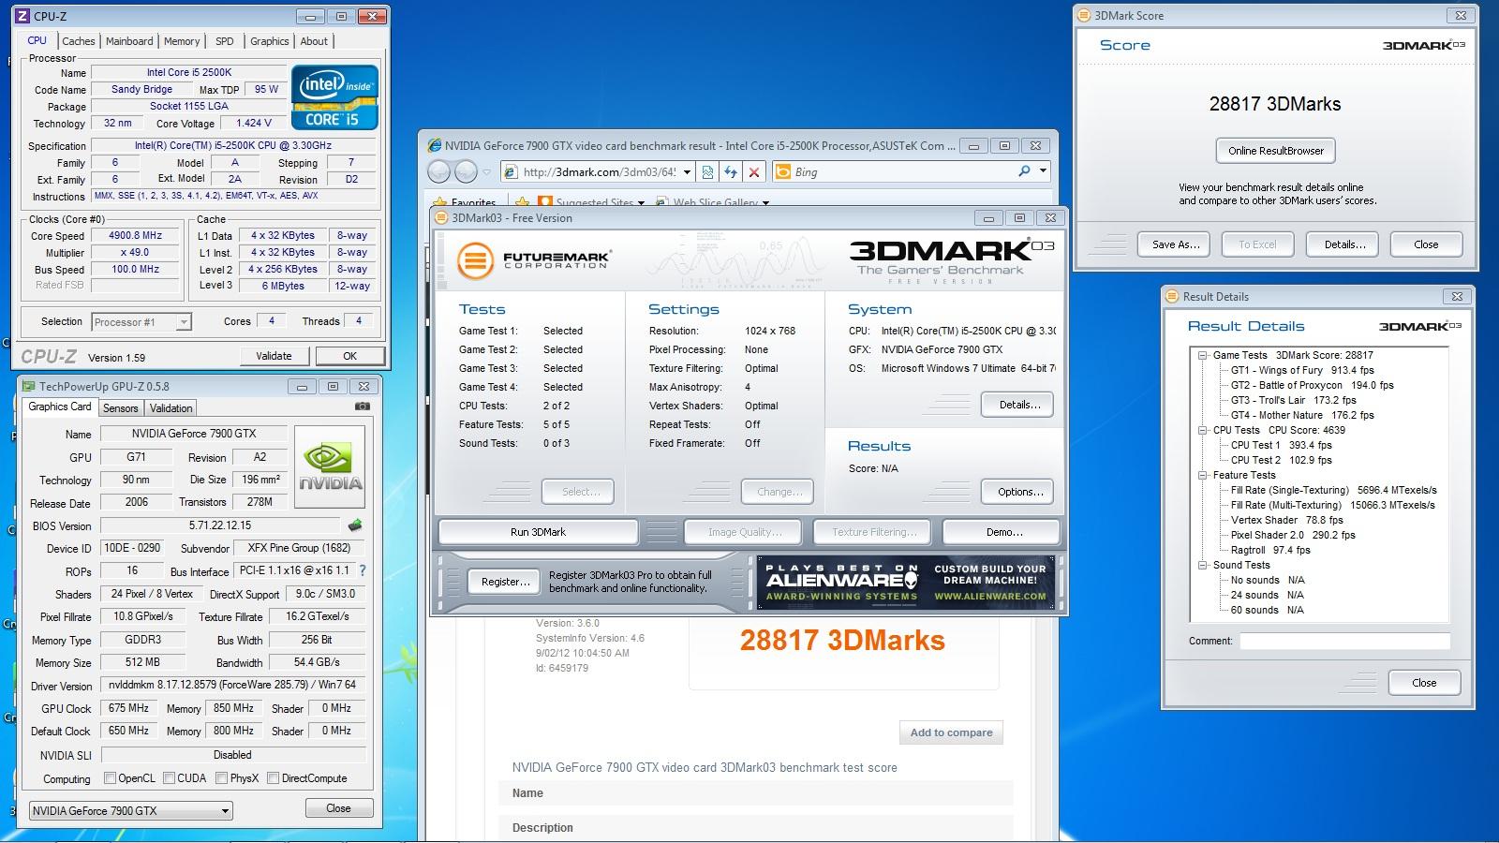This screenshot has width=1499, height=843.
Task: Click the browser address URL field
Action: [600, 172]
